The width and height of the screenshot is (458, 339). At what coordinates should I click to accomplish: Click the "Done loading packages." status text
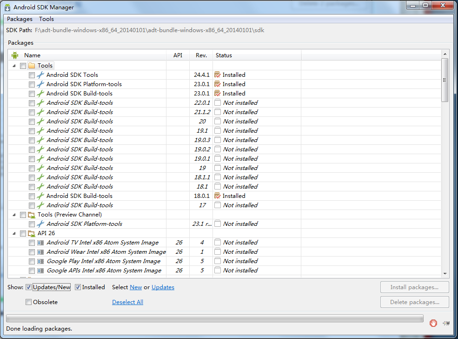click(x=39, y=329)
